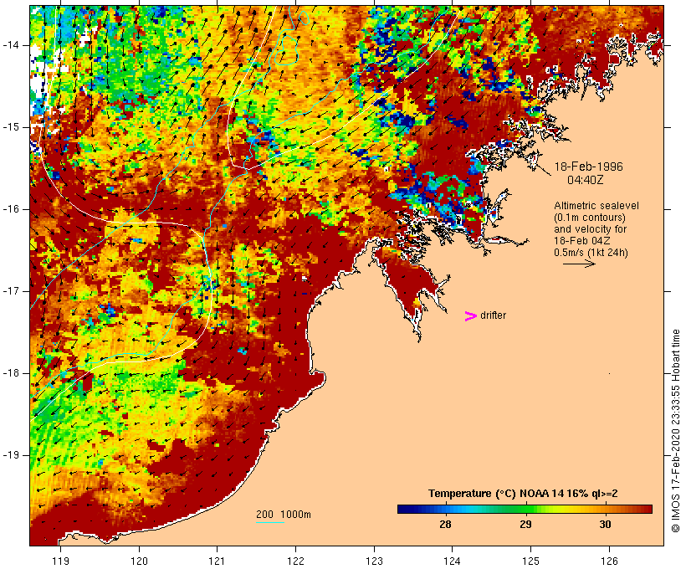Click latitude axis label '-14'
The width and height of the screenshot is (686, 569).
click(x=11, y=45)
